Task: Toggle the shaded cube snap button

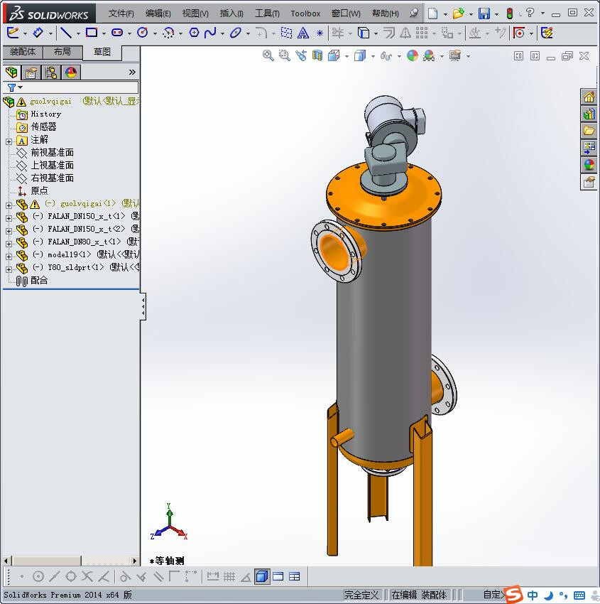Action: coord(262,576)
